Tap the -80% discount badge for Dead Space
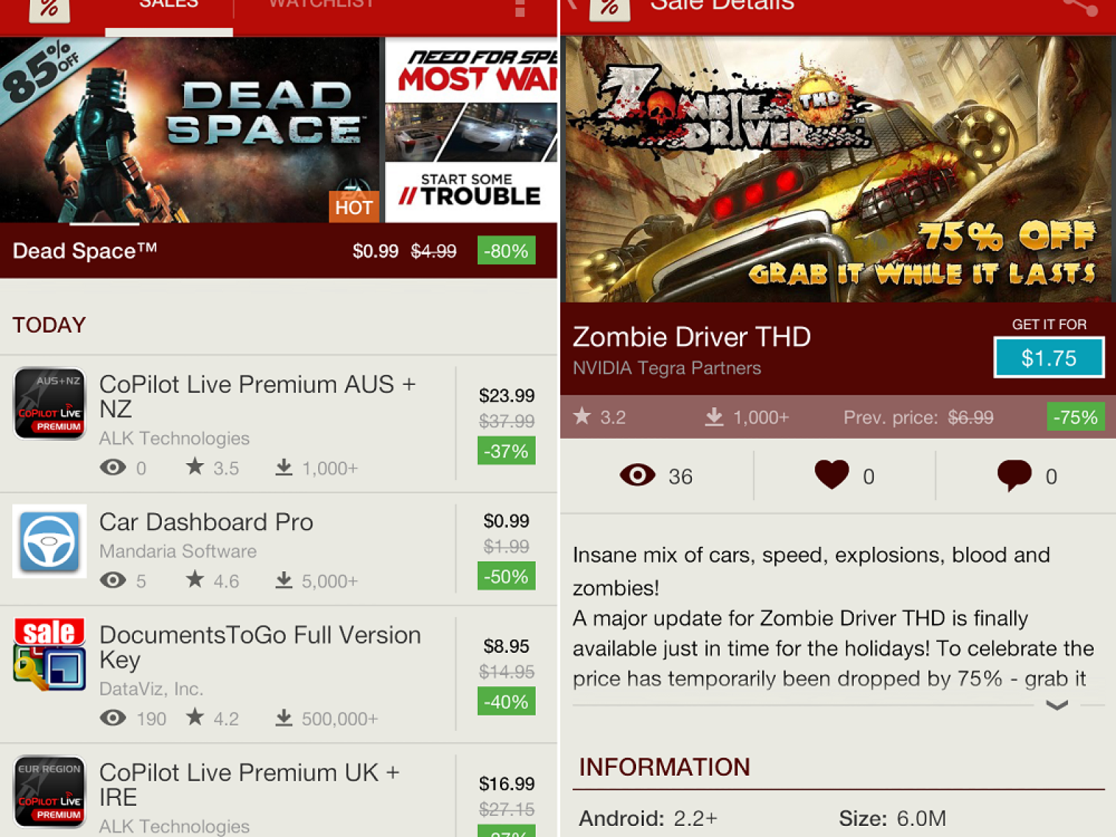This screenshot has height=837, width=1116. tap(506, 251)
